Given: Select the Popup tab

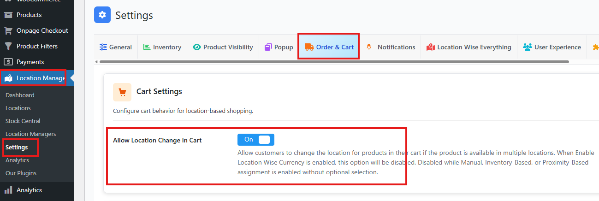Looking at the screenshot, I should 279,47.
